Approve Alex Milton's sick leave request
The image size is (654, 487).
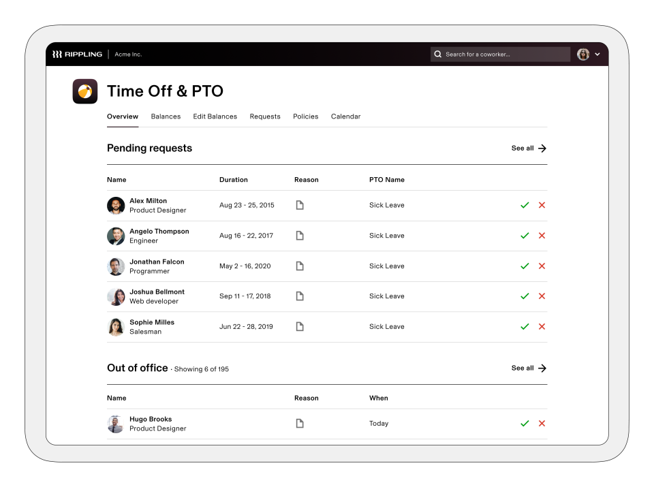coord(525,204)
